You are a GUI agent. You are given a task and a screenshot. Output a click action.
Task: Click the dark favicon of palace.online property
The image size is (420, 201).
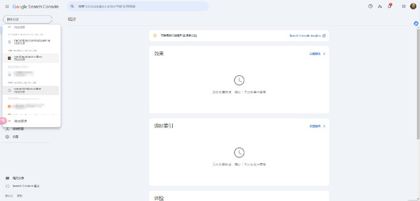tap(9, 58)
